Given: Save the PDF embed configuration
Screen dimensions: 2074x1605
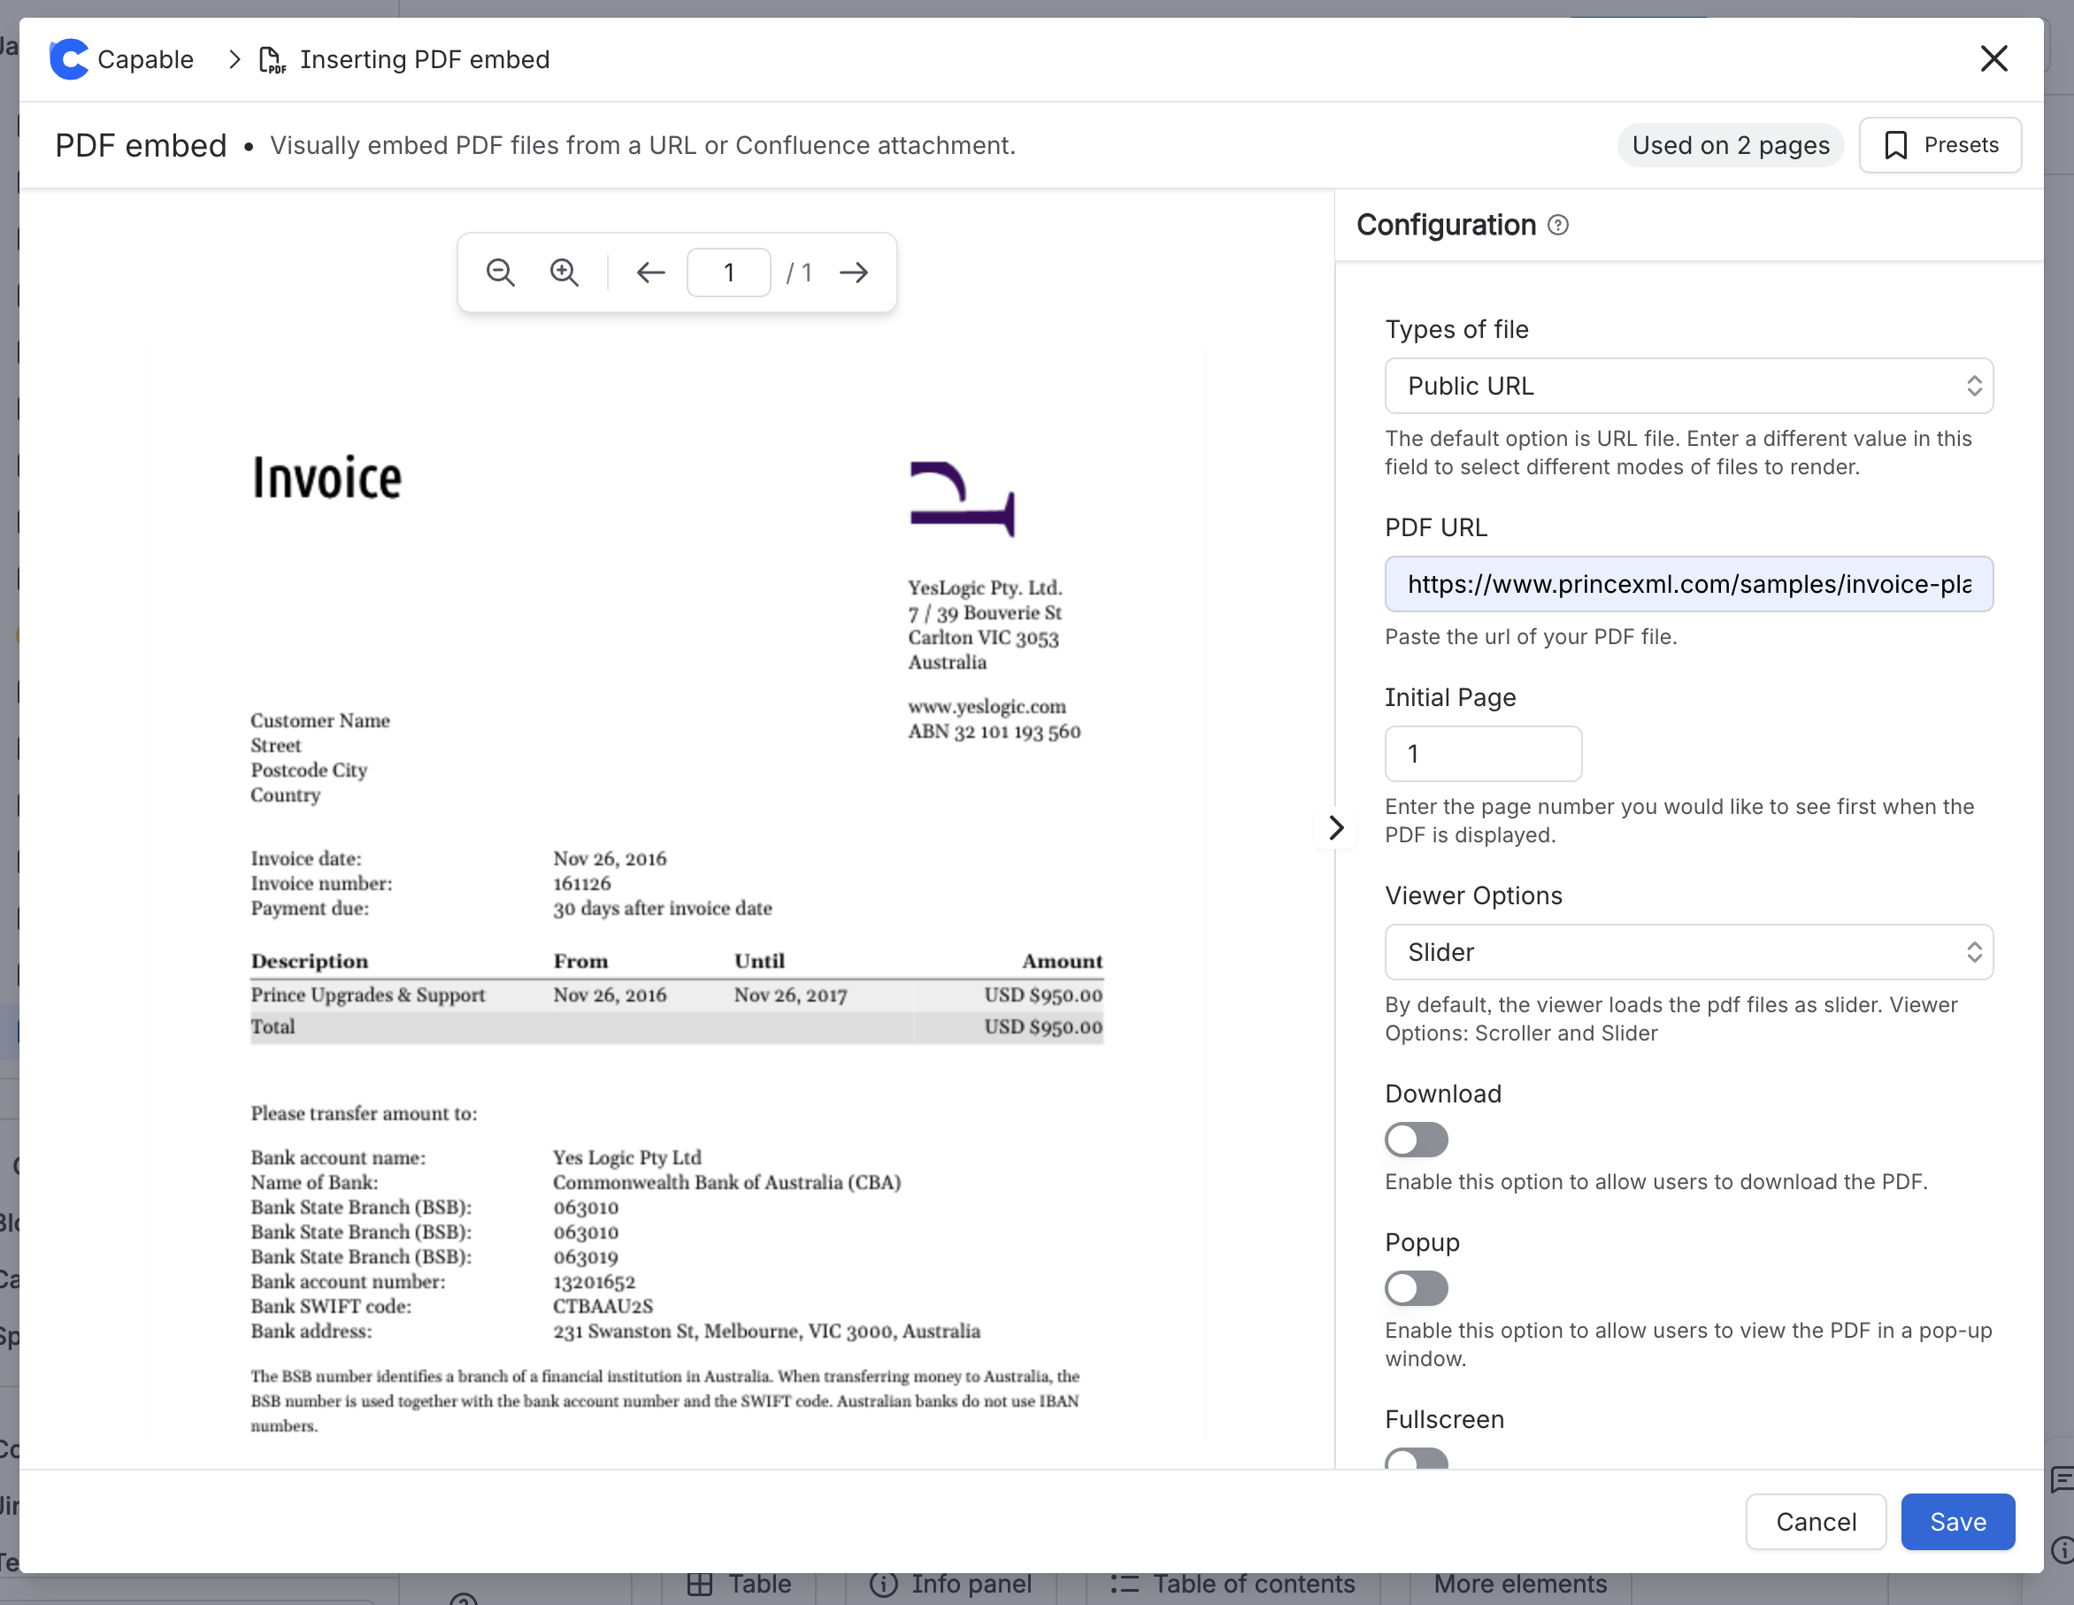Looking at the screenshot, I should click(x=1957, y=1522).
